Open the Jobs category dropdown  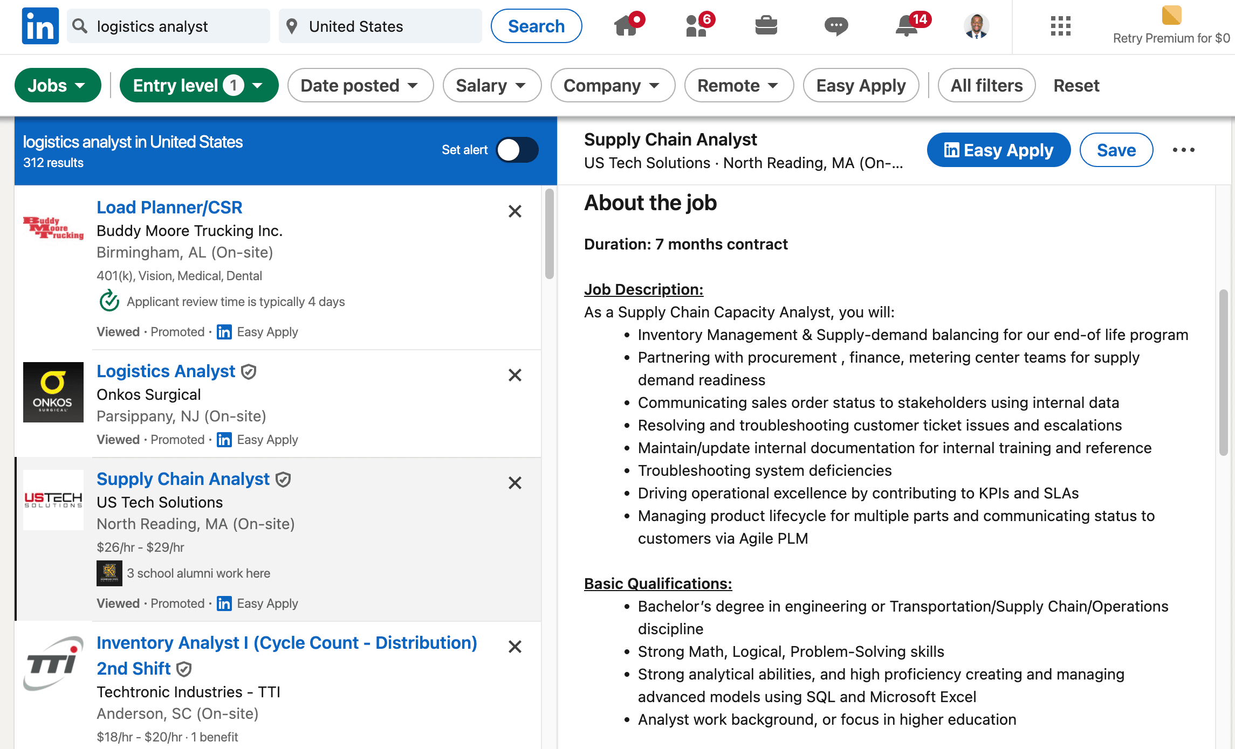point(57,85)
